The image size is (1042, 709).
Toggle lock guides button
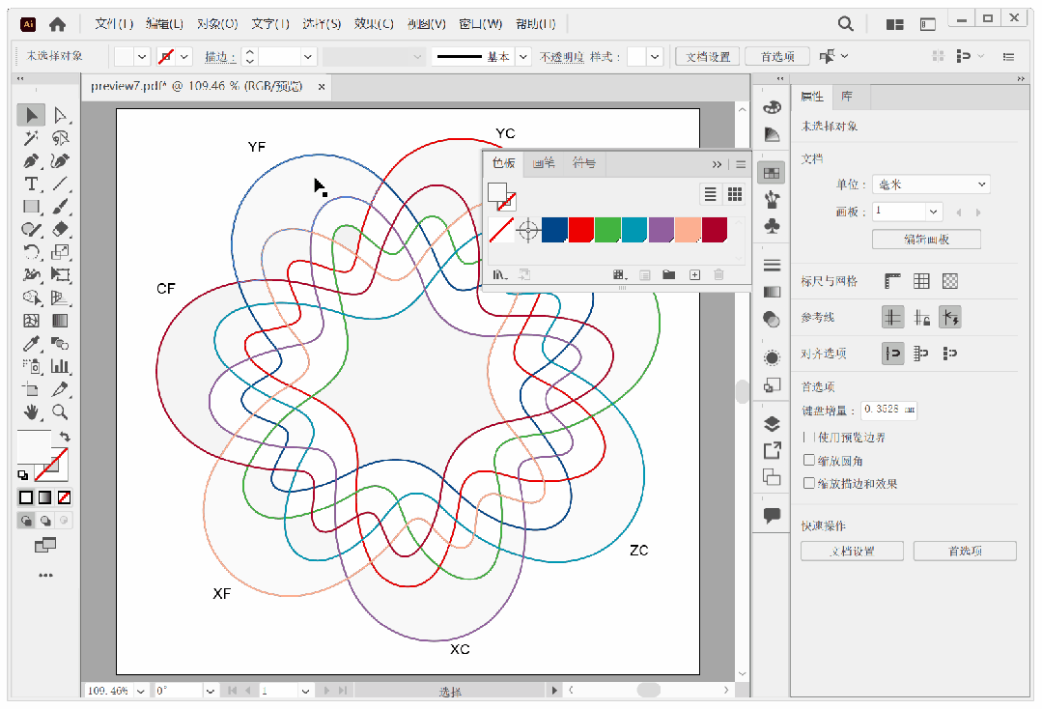(921, 318)
